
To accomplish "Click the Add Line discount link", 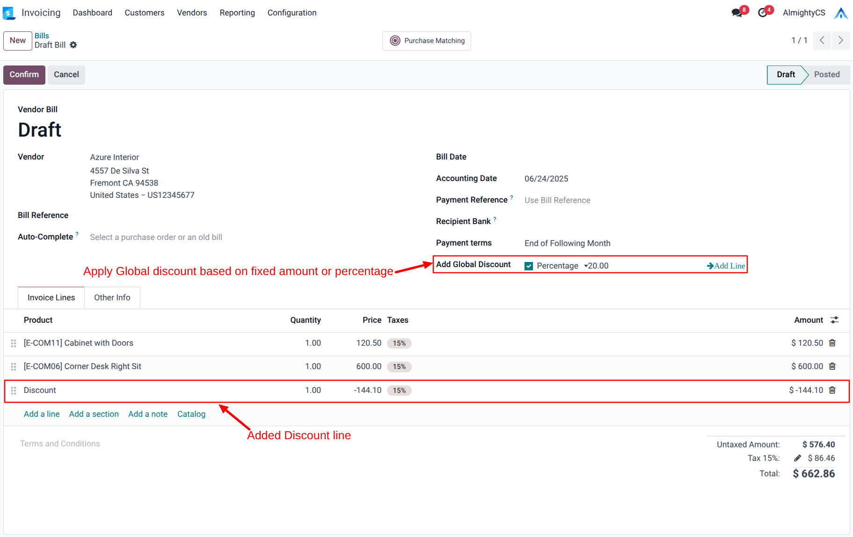I will coord(726,266).
